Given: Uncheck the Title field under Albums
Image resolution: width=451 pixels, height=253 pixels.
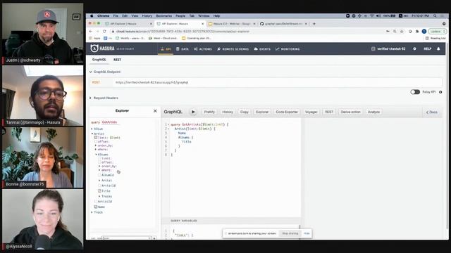Looking at the screenshot, I should 99,190.
